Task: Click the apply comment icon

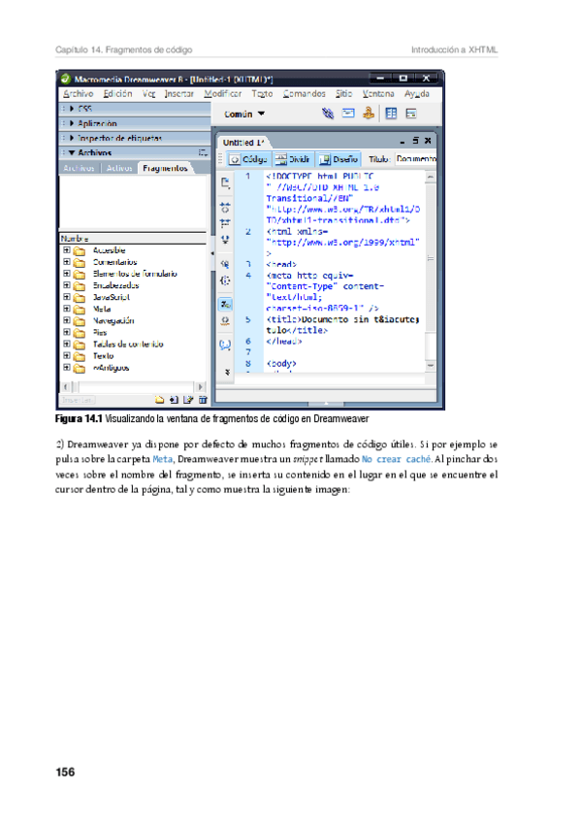Action: (225, 345)
